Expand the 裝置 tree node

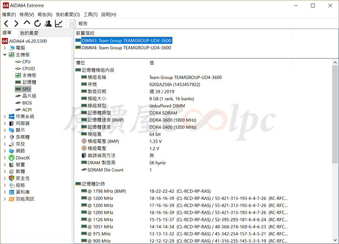pyautogui.click(x=5, y=165)
